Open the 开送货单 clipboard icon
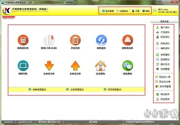Image resolution: width=180 pixels, height=125 pixels. tap(75, 40)
